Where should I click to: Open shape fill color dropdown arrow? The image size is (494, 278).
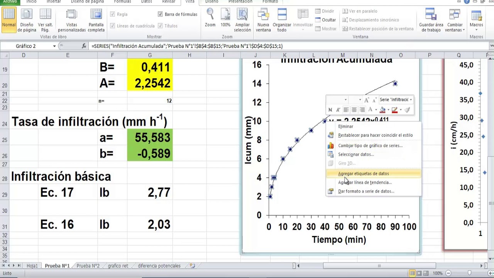point(388,110)
